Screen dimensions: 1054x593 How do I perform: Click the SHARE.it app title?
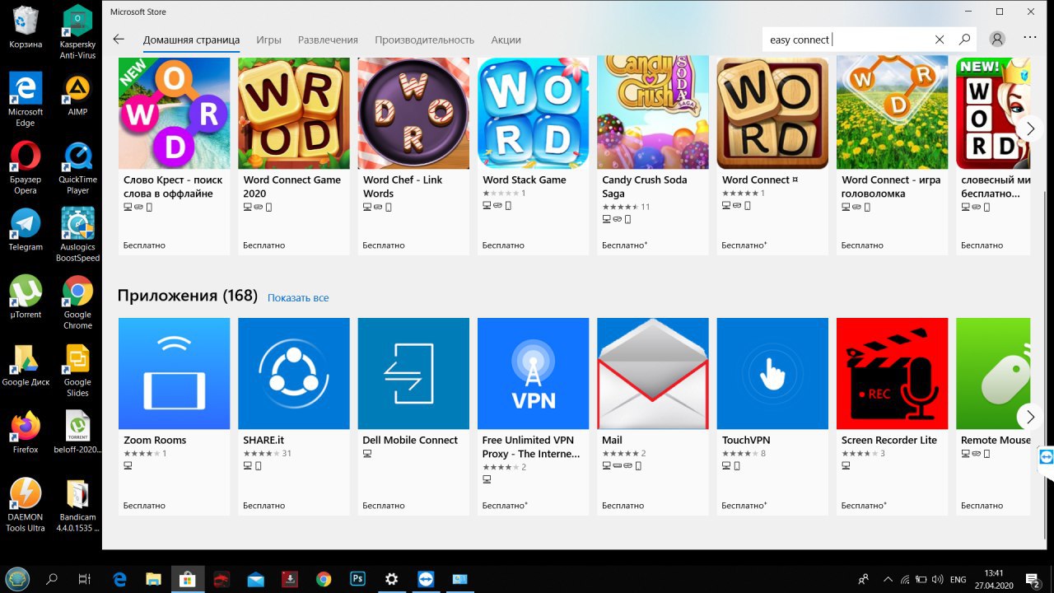coord(263,440)
